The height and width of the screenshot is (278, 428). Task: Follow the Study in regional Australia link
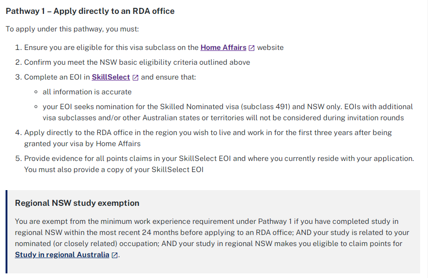pyautogui.click(x=62, y=255)
